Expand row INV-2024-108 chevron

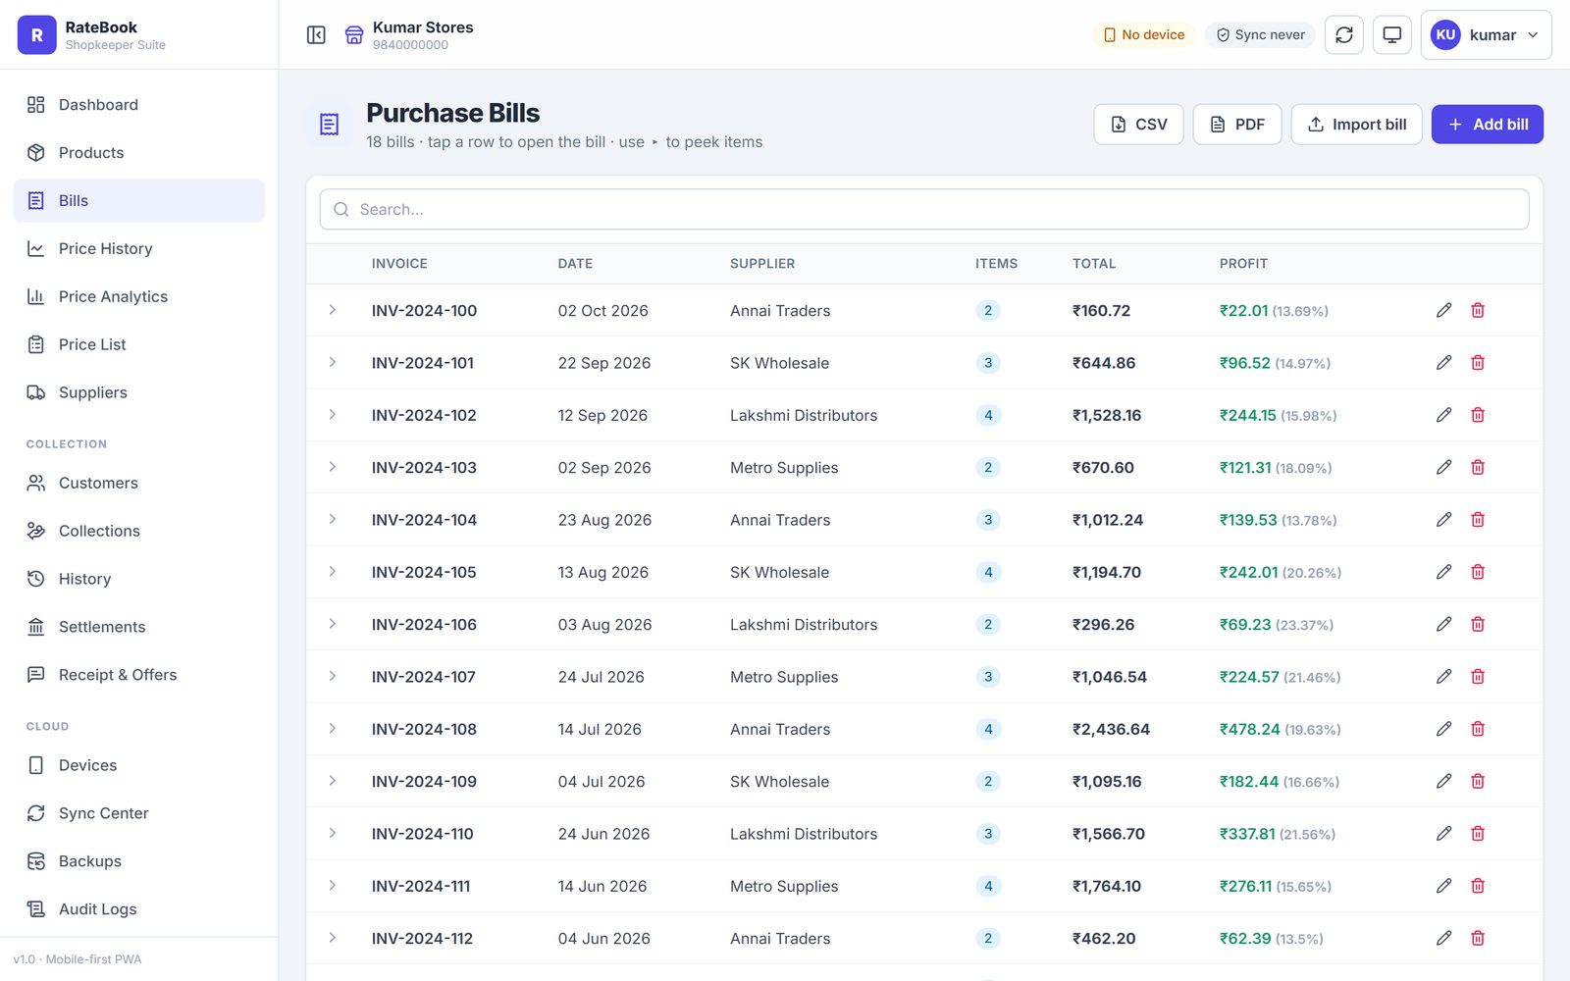point(333,729)
